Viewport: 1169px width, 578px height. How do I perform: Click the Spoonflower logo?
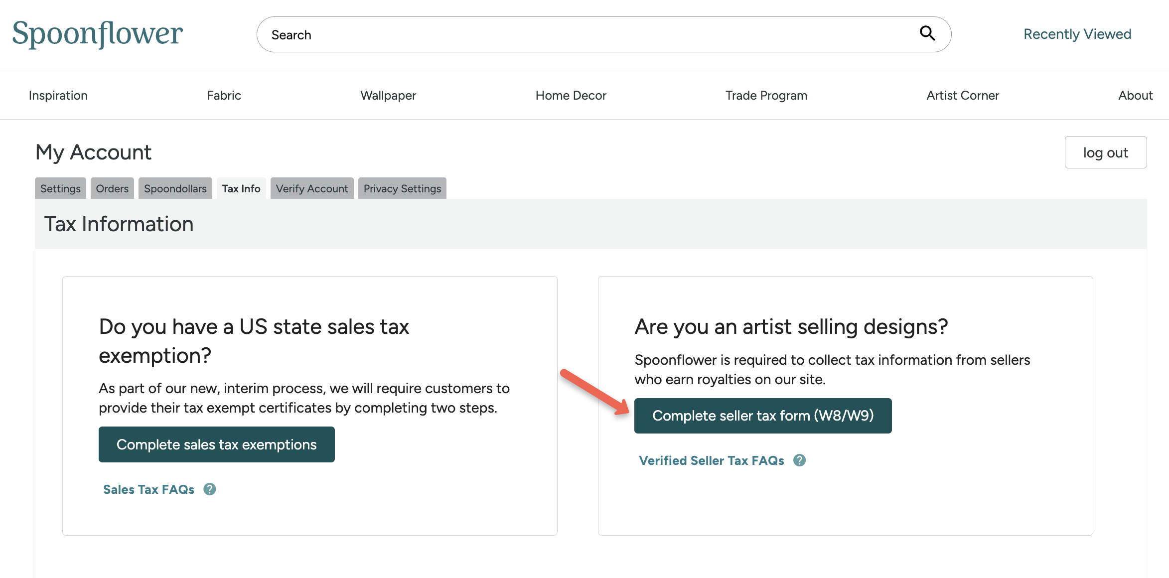[98, 34]
